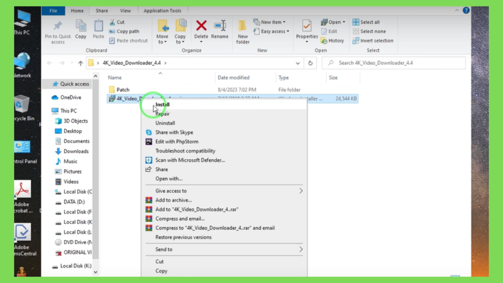
Task: Open the File tab
Action: click(x=53, y=11)
